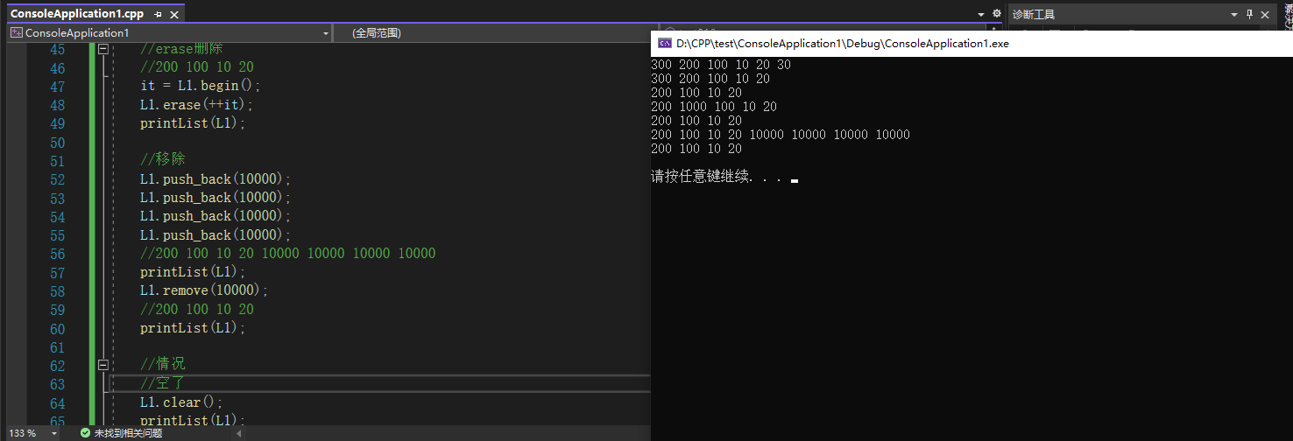Click line number 52 in the gutter
The height and width of the screenshot is (441, 1293).
point(57,179)
